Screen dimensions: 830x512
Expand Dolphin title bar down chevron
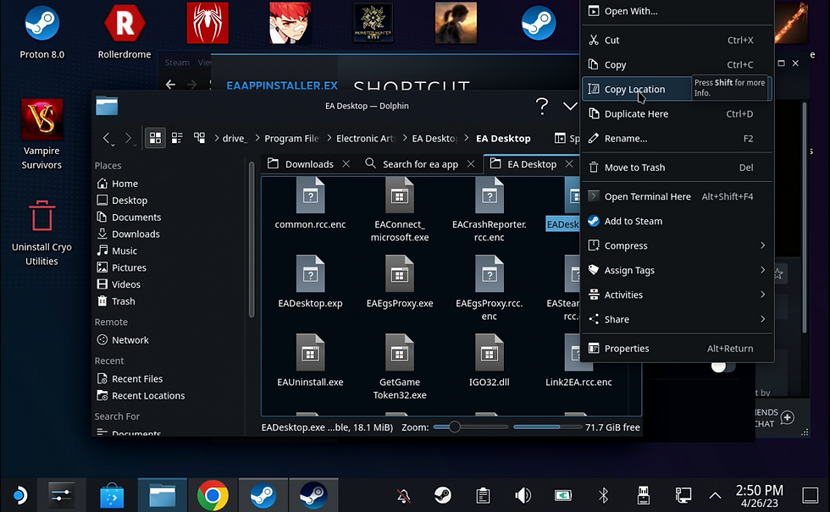coord(569,106)
